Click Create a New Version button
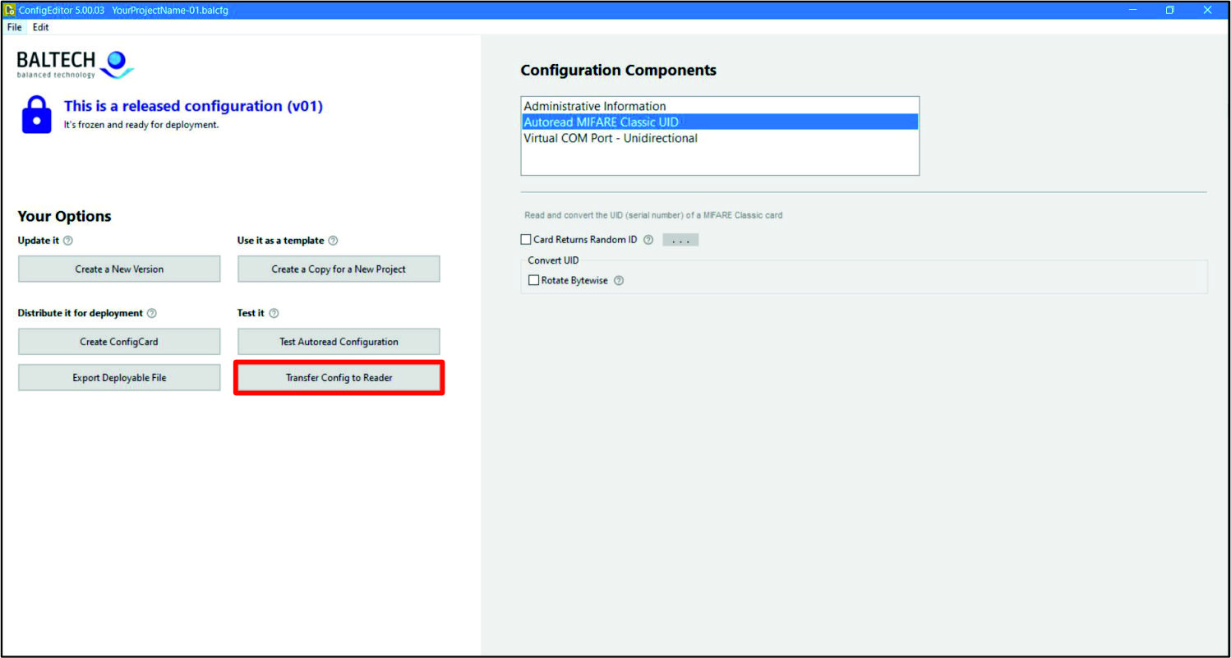 point(119,269)
